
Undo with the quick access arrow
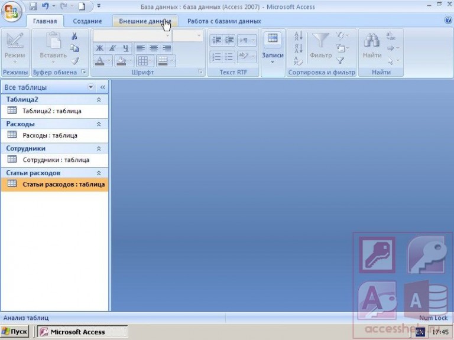(x=46, y=6)
